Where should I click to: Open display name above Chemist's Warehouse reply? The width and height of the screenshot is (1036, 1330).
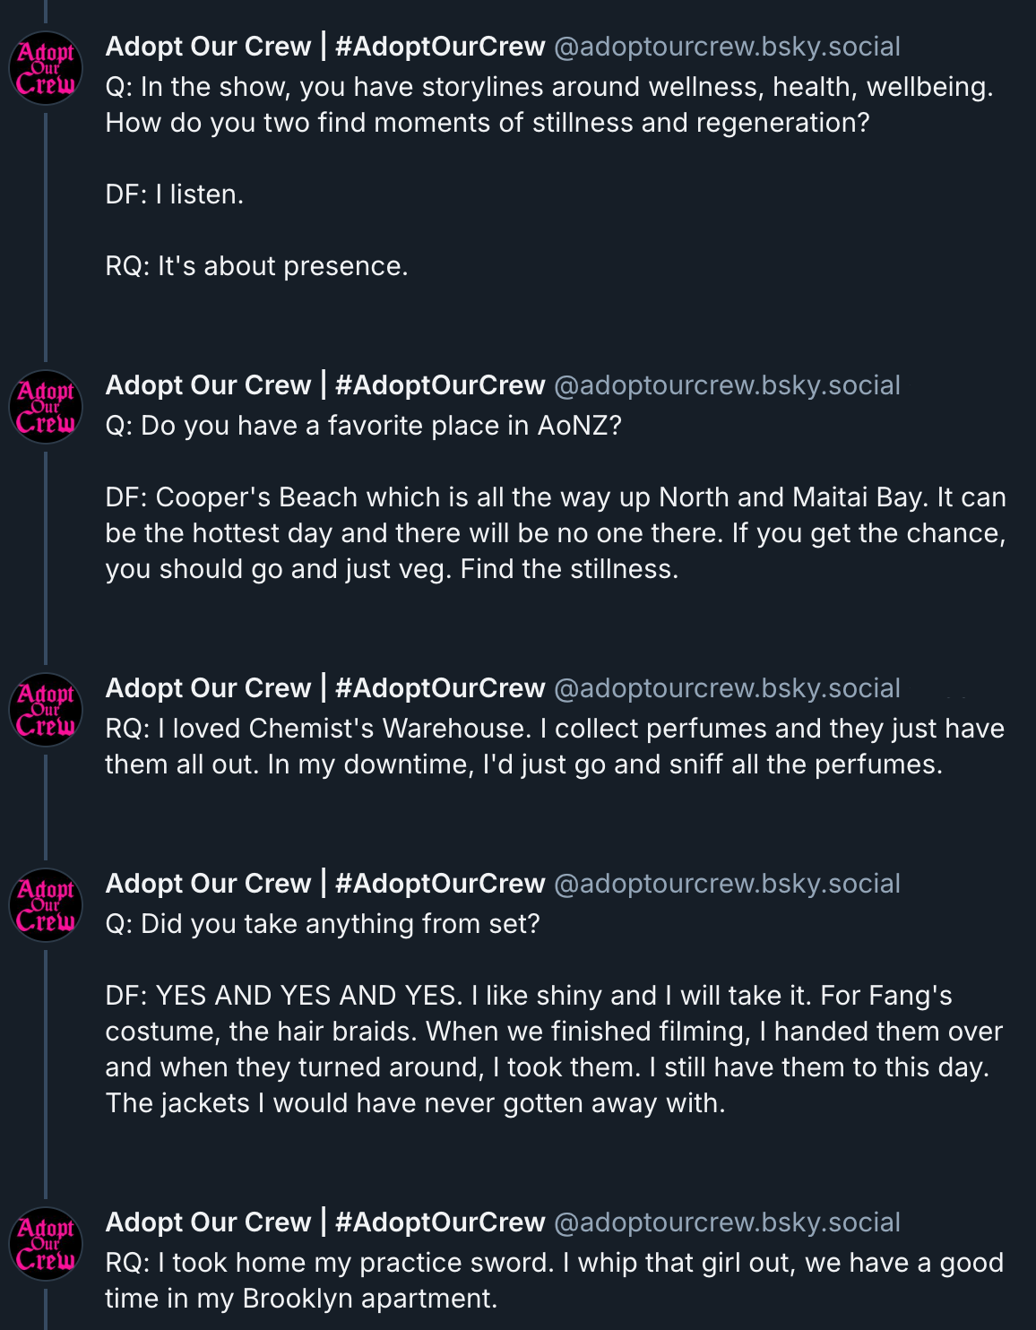coord(324,688)
